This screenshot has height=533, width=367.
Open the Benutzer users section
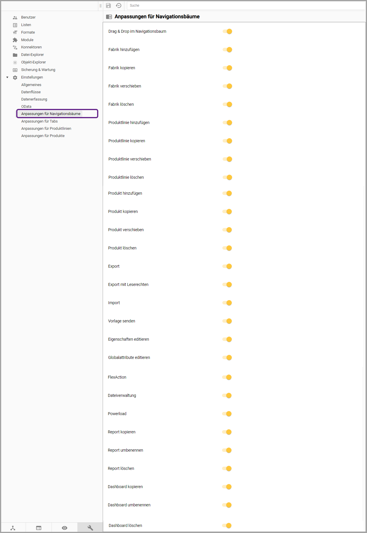point(28,17)
